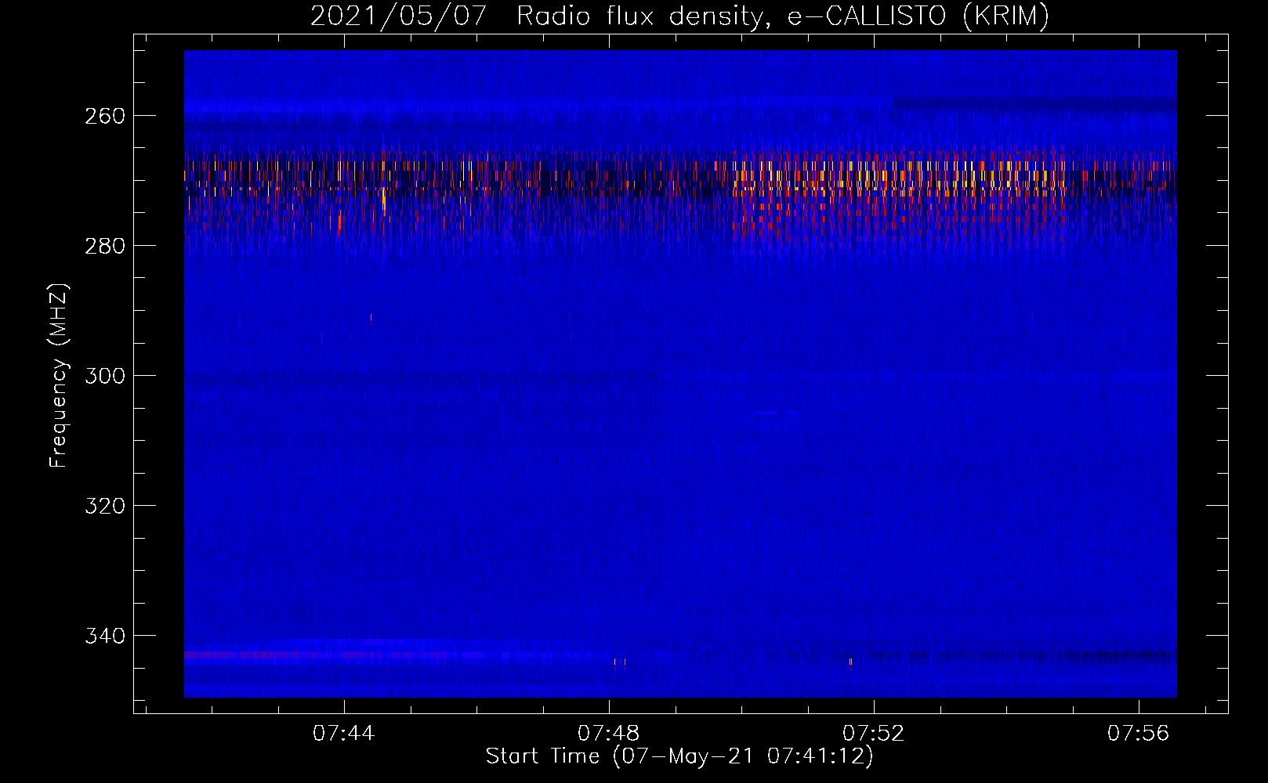Click the 07:52 time tick label
1268x783 pixels.
coord(874,734)
